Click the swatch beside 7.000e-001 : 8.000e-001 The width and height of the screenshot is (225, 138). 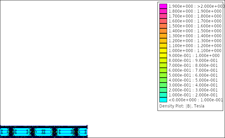(x=163, y=65)
